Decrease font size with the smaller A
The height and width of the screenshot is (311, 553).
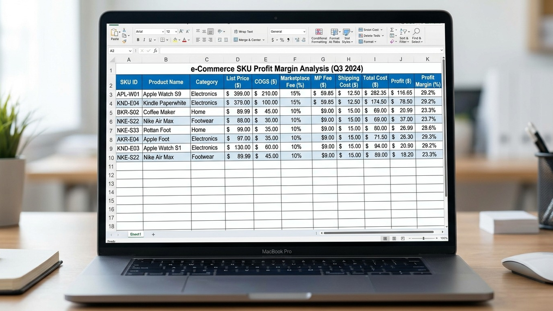pyautogui.click(x=188, y=32)
